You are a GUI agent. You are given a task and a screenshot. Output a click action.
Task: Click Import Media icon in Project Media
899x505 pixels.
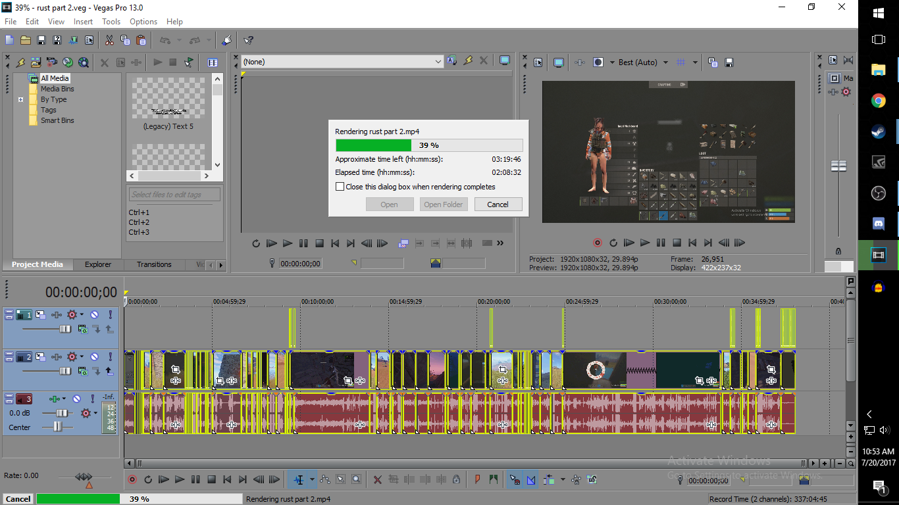pyautogui.click(x=36, y=62)
